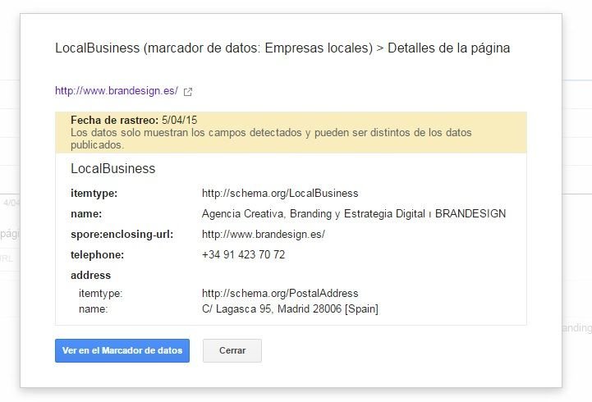Click the LocalBusiness section heading

coord(112,168)
